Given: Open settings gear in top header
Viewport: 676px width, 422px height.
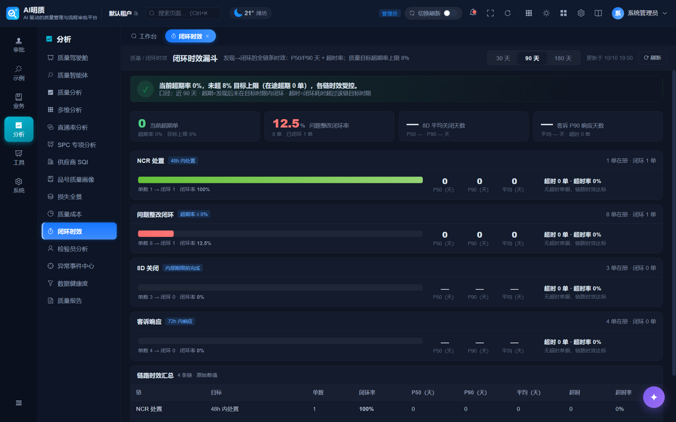Looking at the screenshot, I should click(x=581, y=13).
